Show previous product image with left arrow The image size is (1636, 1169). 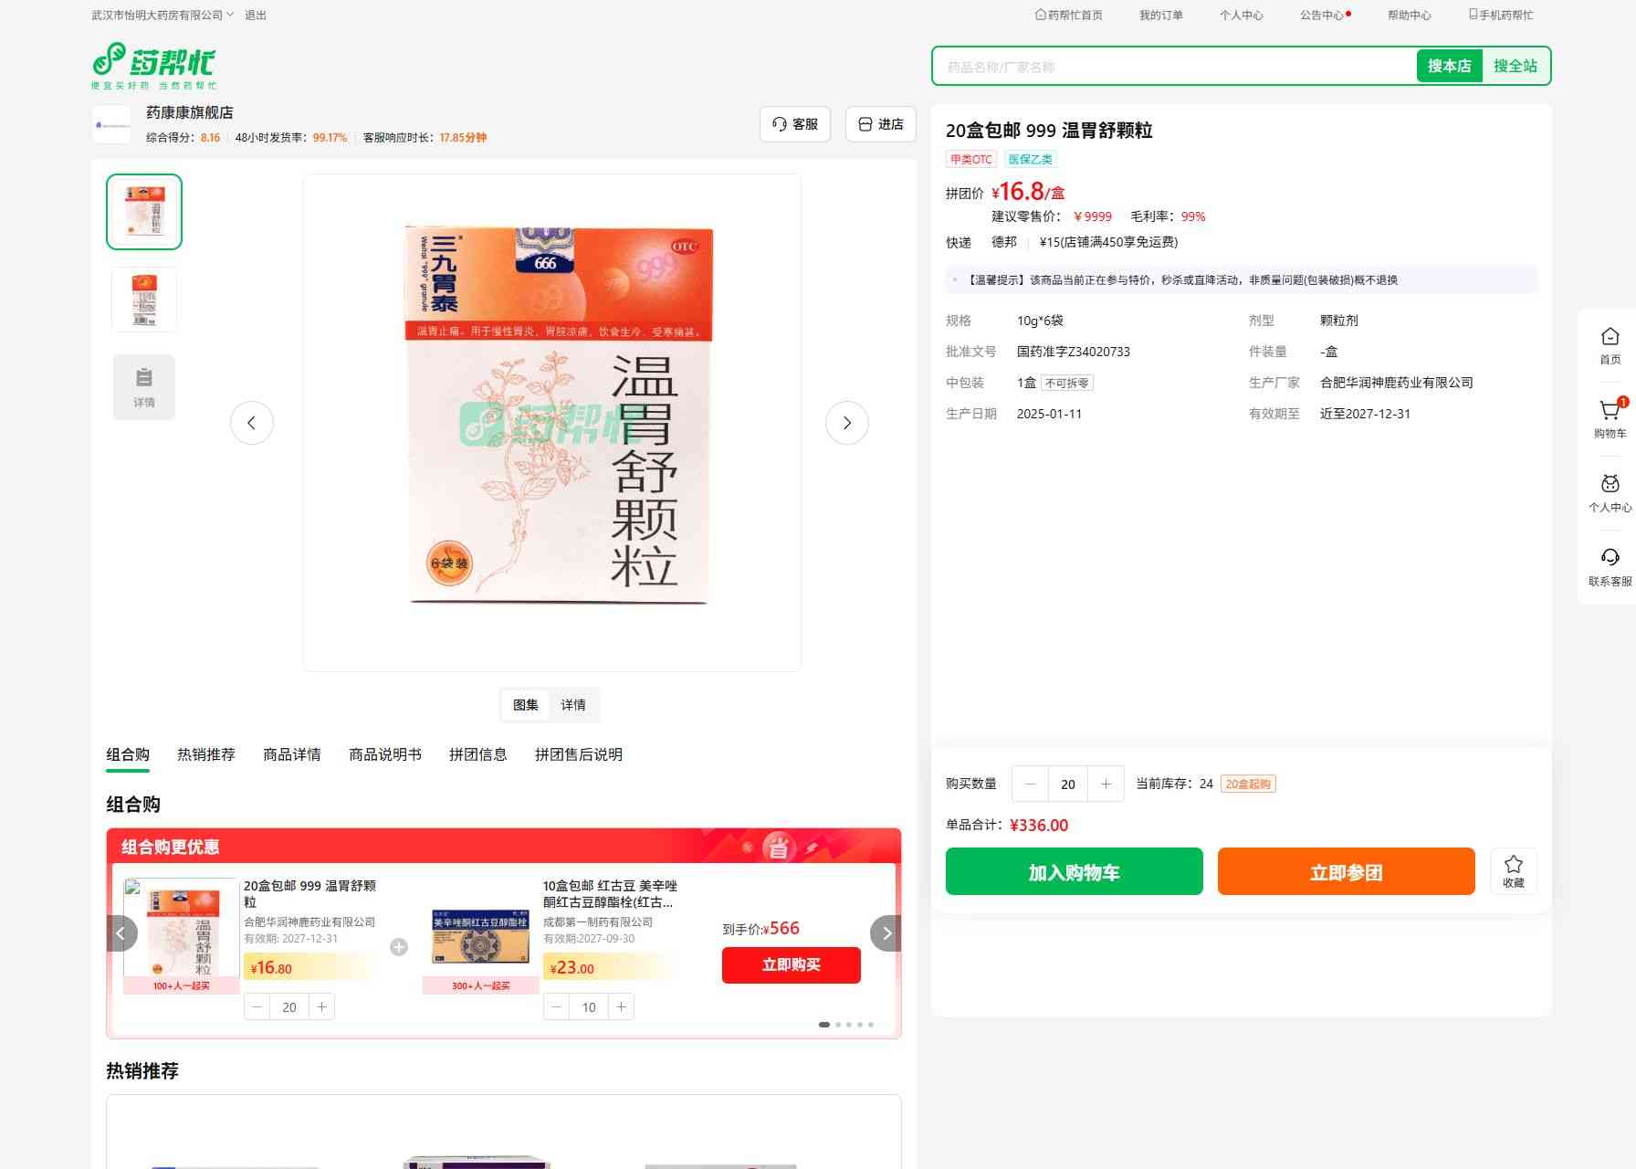252,423
